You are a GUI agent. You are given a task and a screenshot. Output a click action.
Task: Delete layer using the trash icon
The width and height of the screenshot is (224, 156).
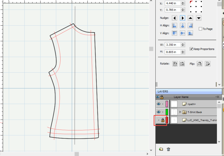[168, 149]
